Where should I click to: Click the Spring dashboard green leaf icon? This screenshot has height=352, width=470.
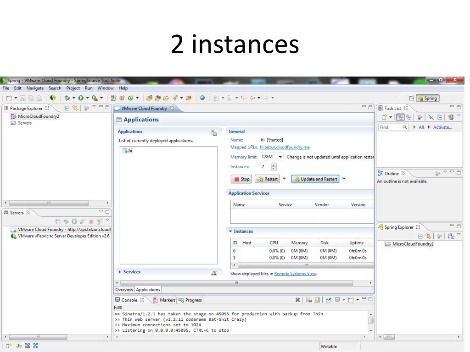(53, 98)
